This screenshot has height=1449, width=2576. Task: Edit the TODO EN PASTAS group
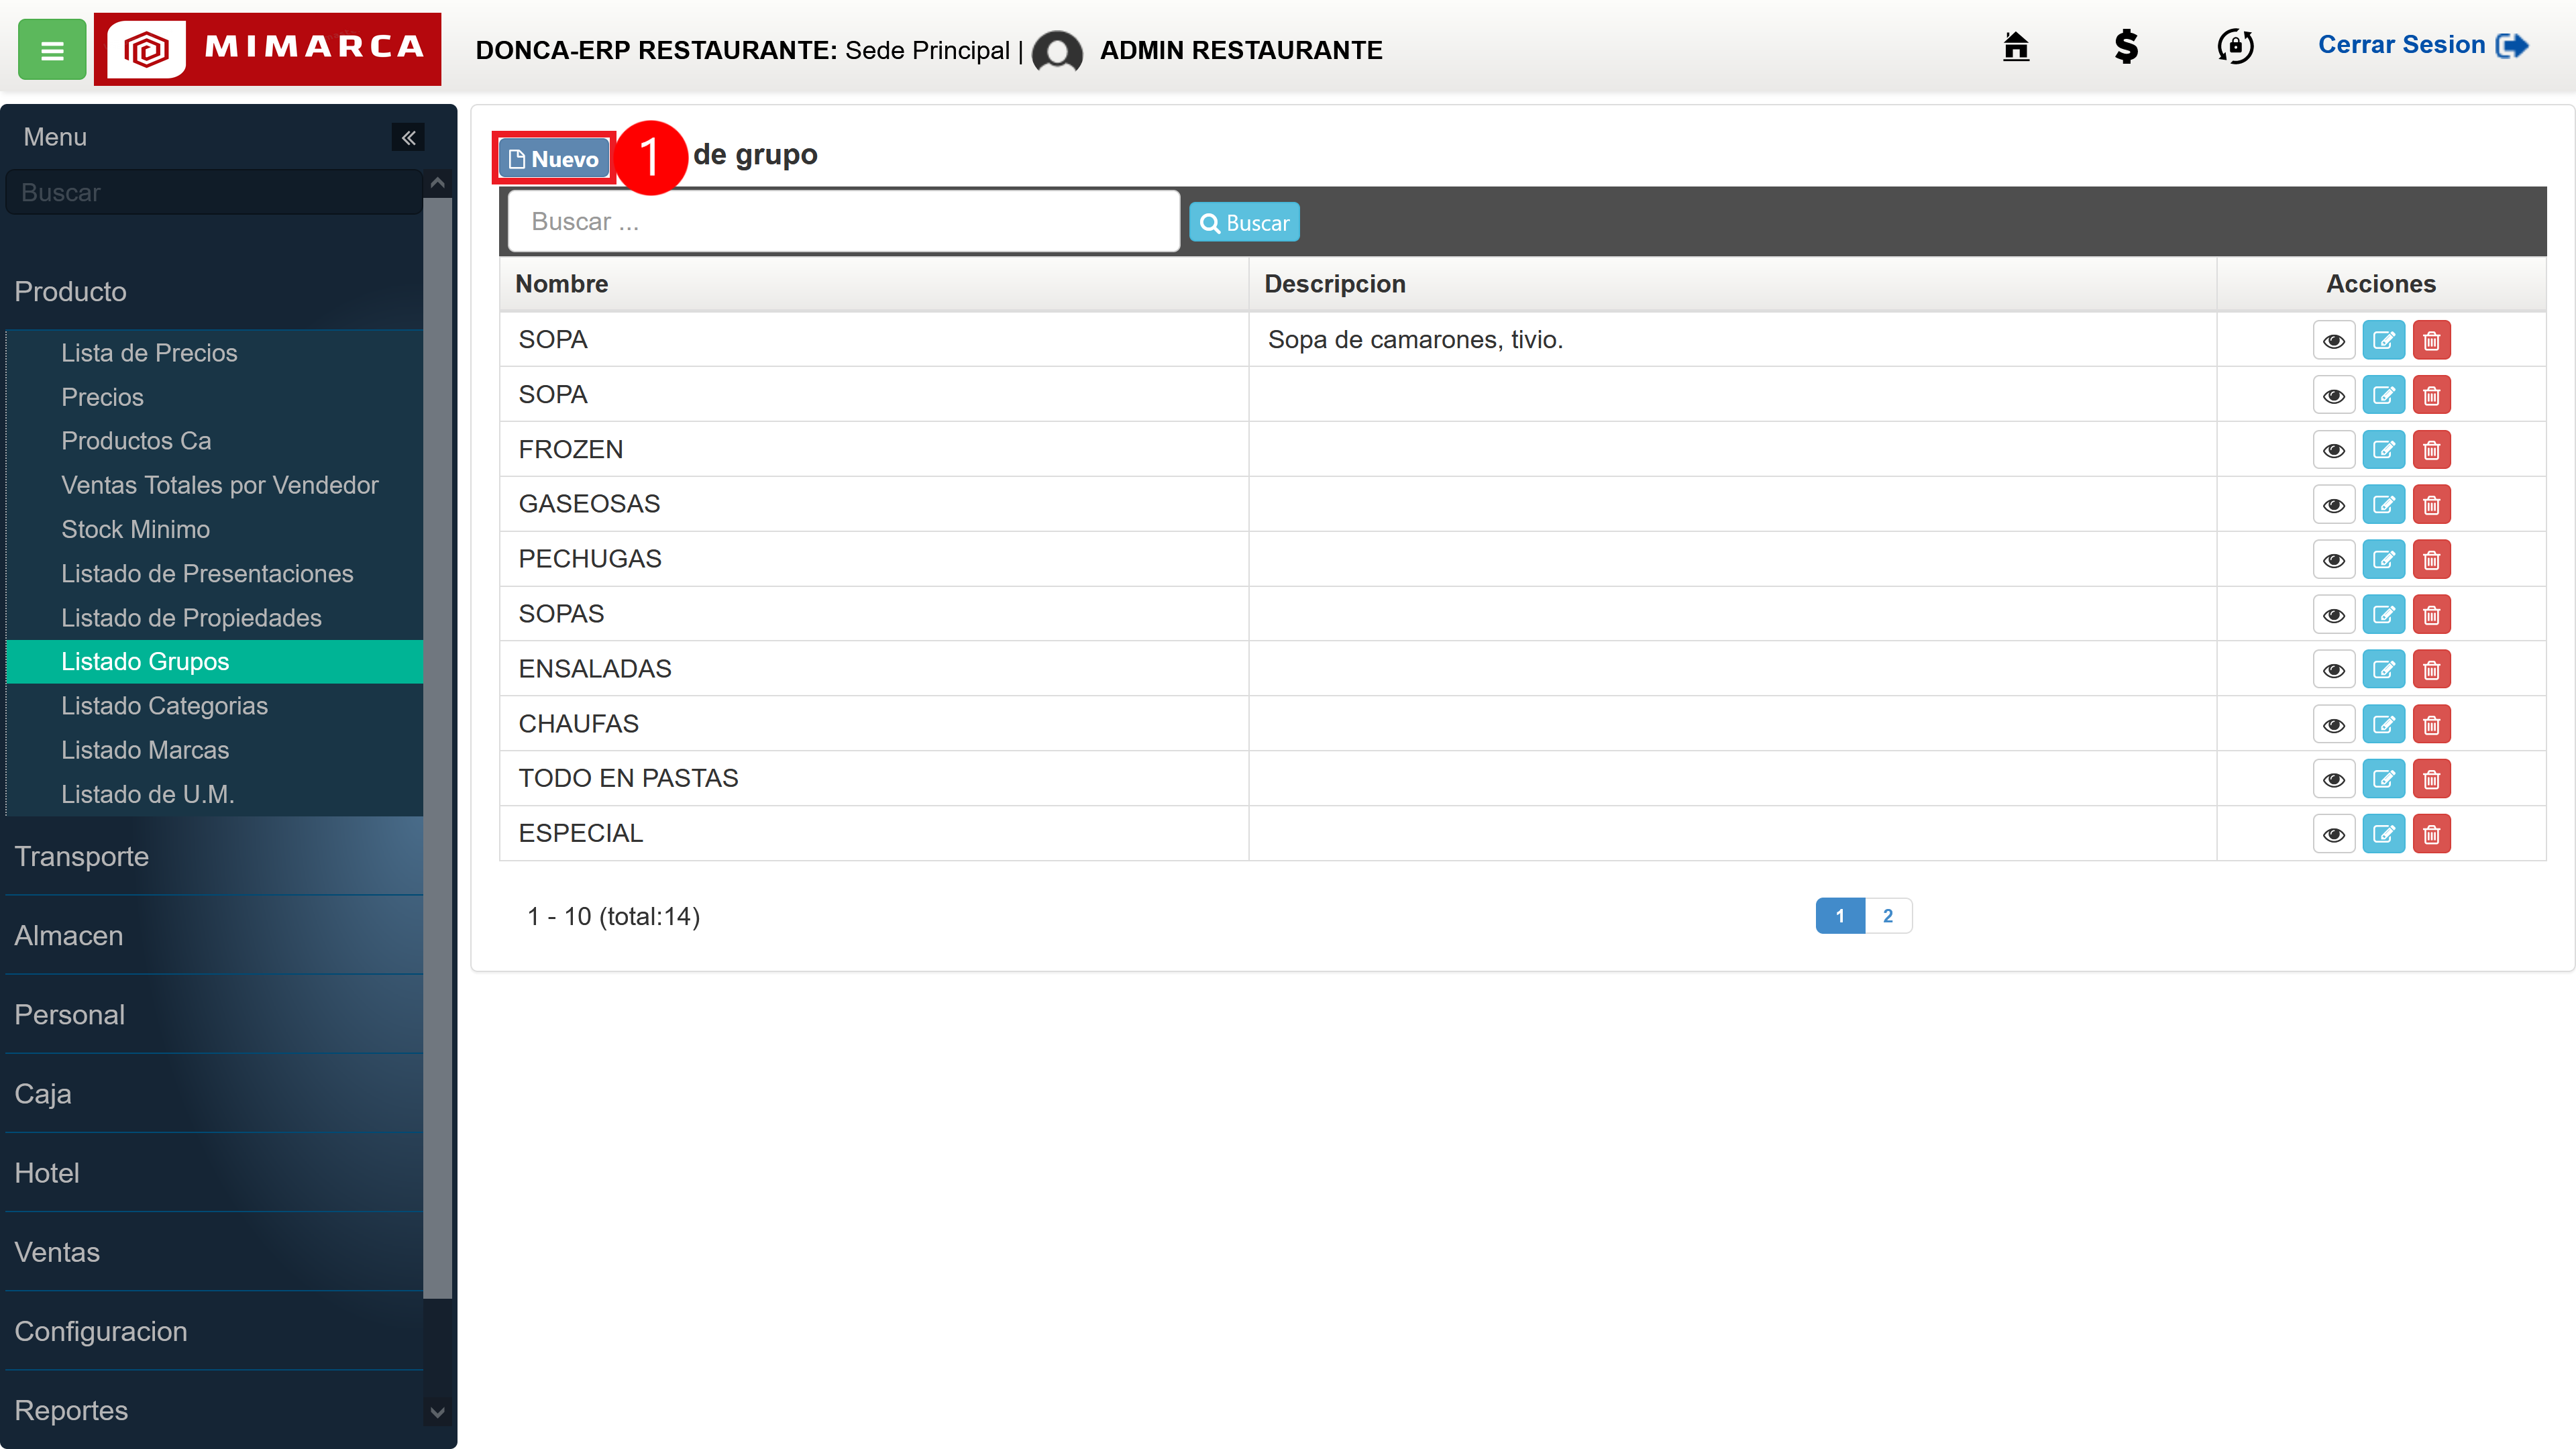[2384, 780]
